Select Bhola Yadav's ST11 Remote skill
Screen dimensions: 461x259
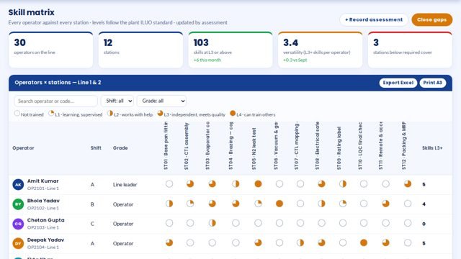(386, 204)
